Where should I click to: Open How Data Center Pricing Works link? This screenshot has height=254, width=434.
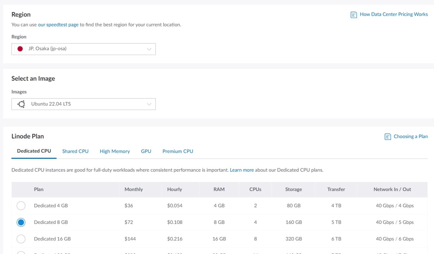click(x=394, y=14)
